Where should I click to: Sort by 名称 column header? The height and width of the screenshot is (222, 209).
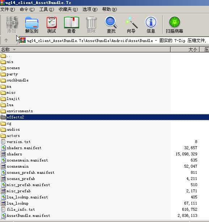(85, 50)
